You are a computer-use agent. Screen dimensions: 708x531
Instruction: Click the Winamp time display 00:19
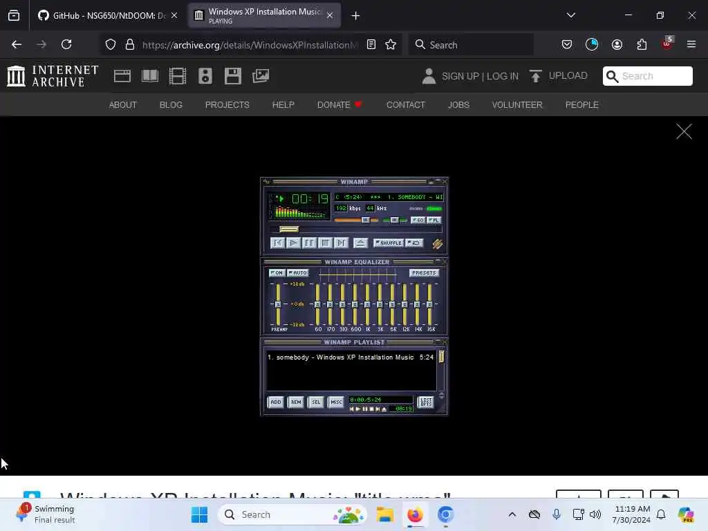tap(310, 198)
